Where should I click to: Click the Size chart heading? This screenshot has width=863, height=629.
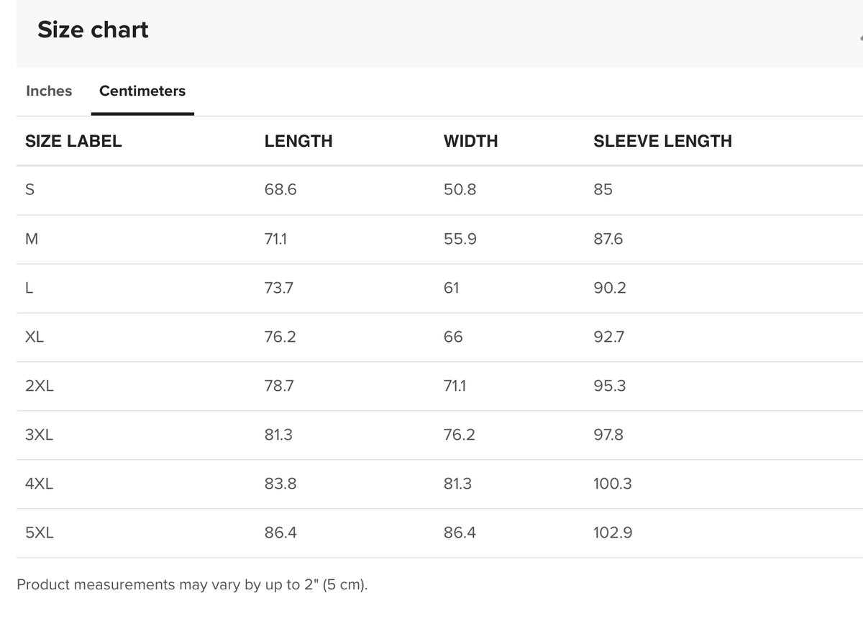tap(93, 30)
